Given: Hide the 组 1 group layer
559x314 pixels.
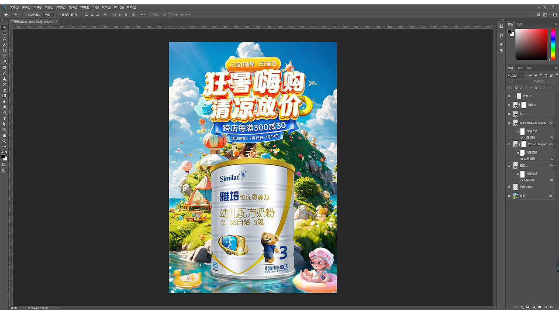Looking at the screenshot, I should (x=509, y=114).
